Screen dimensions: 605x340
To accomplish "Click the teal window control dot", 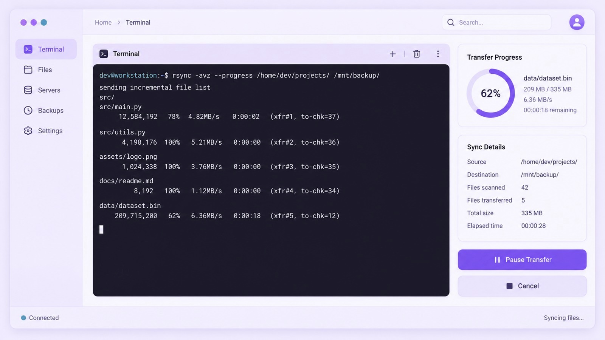I will (44, 22).
